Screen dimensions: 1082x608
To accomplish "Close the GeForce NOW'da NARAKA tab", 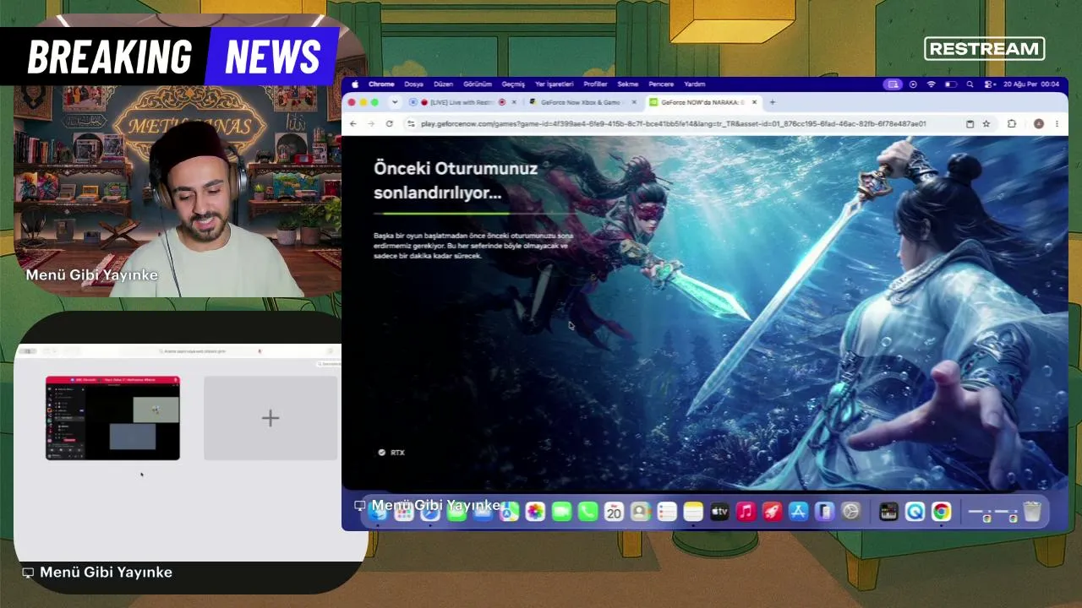I will pos(754,102).
